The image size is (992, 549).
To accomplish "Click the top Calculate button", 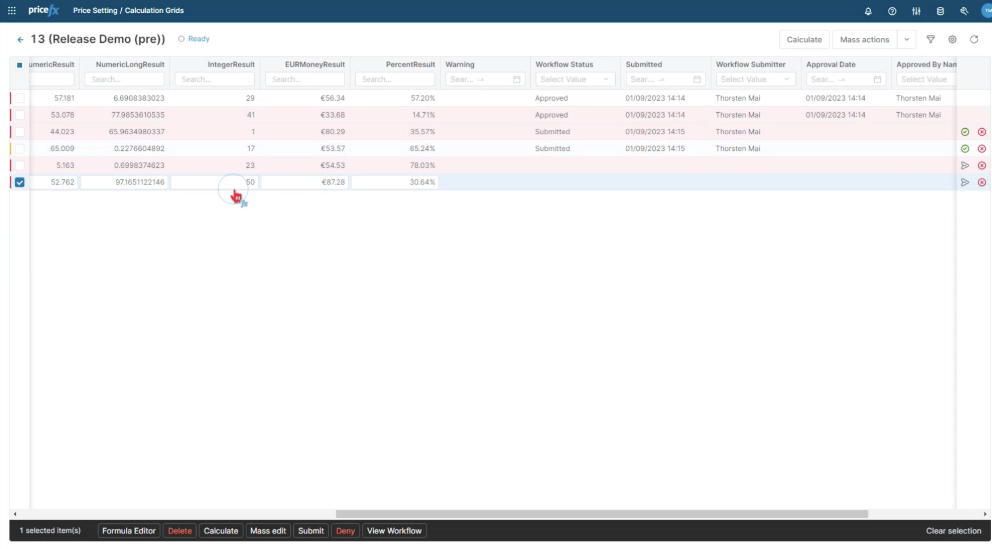I will click(804, 39).
